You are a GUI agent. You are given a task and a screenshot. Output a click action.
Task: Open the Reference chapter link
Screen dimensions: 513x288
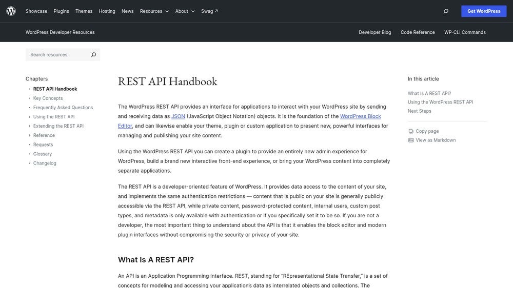[x=44, y=135]
